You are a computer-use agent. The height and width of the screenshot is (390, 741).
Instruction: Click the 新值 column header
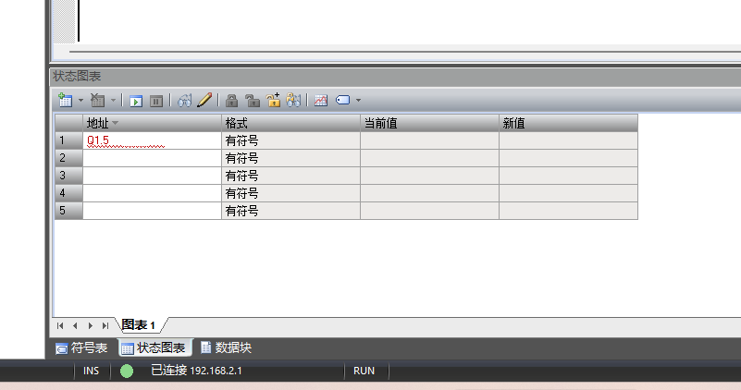pyautogui.click(x=569, y=123)
